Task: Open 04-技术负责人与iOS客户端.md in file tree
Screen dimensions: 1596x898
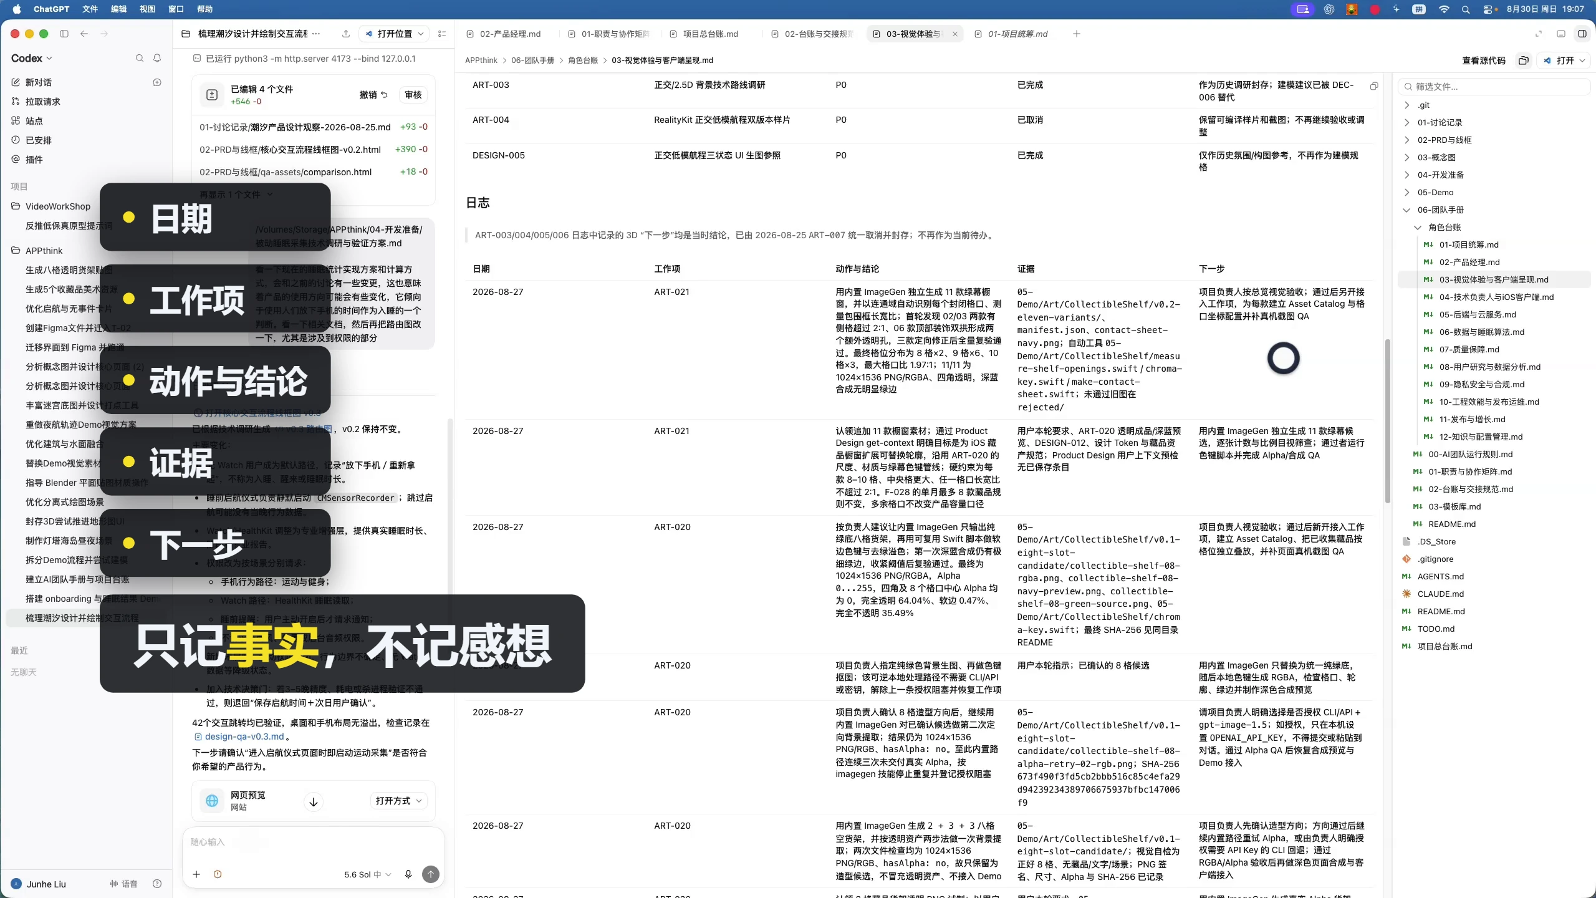Action: tap(1496, 297)
